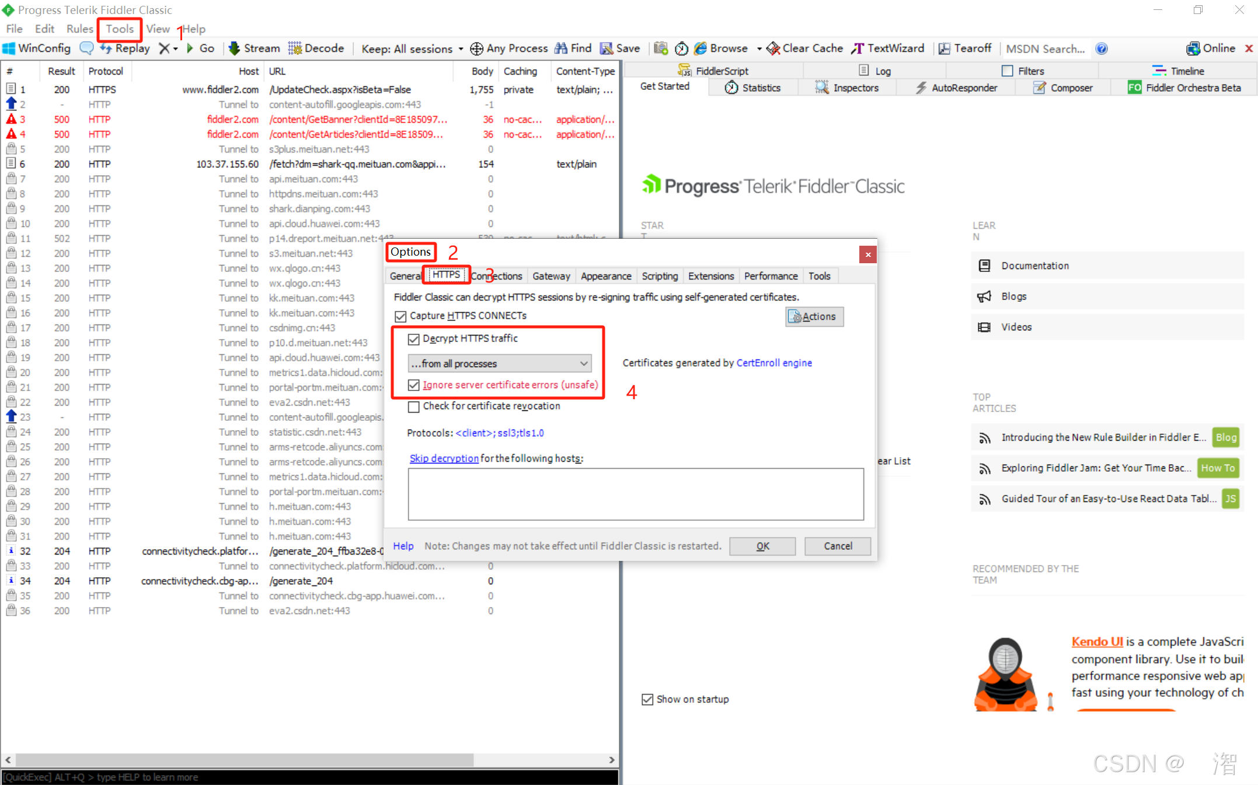Open the Rules menu
The height and width of the screenshot is (785, 1258).
pos(79,29)
